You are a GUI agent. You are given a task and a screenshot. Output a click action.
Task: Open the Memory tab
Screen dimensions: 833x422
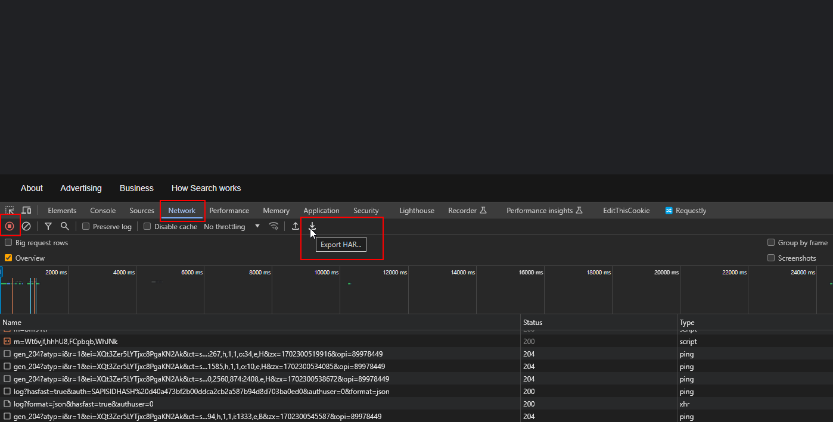[x=276, y=211]
